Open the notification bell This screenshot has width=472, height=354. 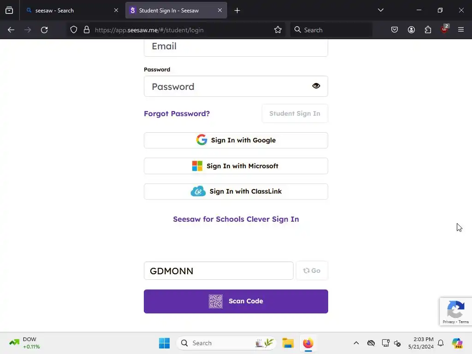[441, 343]
